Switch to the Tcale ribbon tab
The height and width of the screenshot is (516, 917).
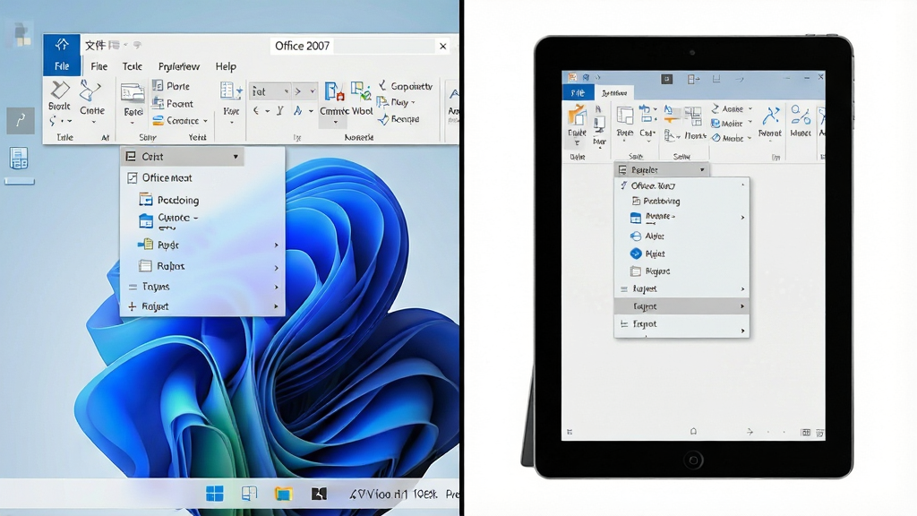pyautogui.click(x=133, y=66)
